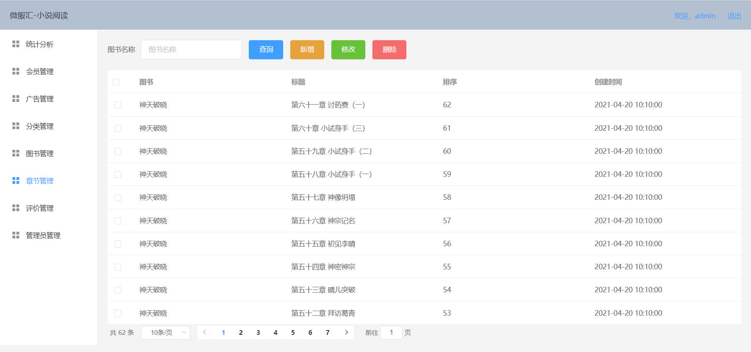Jump to page 5 in pagination
The width and height of the screenshot is (751, 352).
[293, 332]
